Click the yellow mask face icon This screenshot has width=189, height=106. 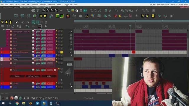pos(153,16)
